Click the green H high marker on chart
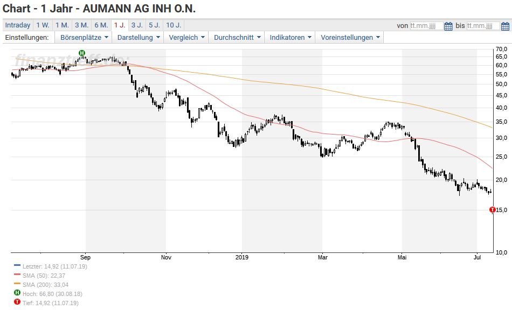The height and width of the screenshot is (310, 512). [x=82, y=53]
